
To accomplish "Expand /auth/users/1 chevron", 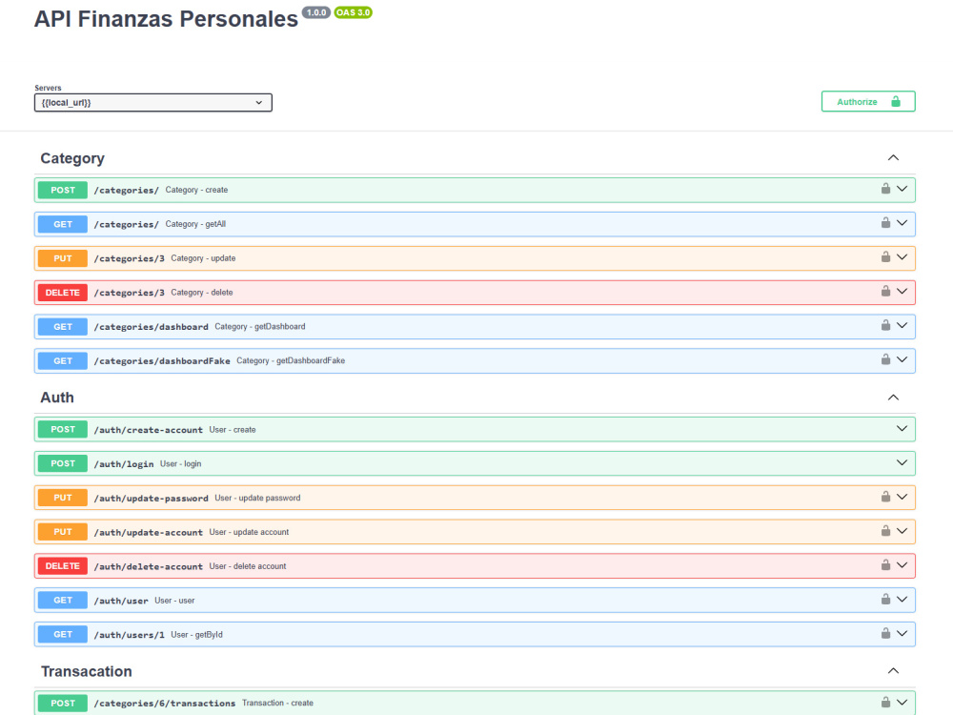I will 902,634.
